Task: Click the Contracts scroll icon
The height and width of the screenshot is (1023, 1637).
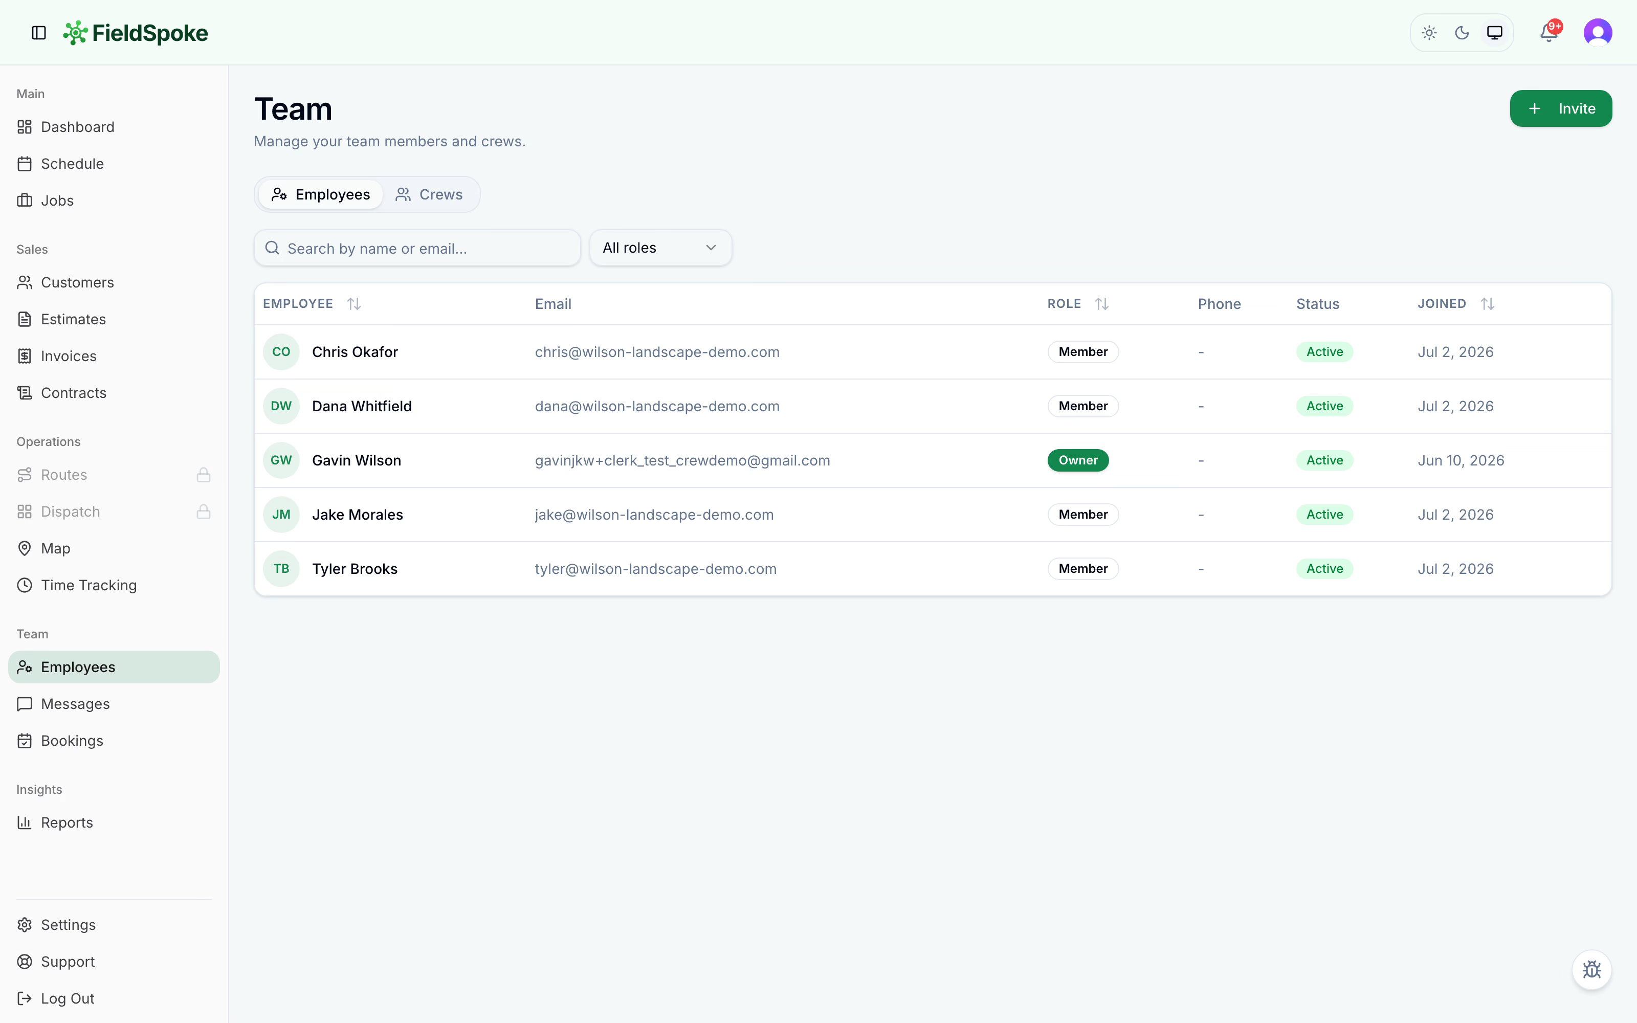Action: point(25,393)
